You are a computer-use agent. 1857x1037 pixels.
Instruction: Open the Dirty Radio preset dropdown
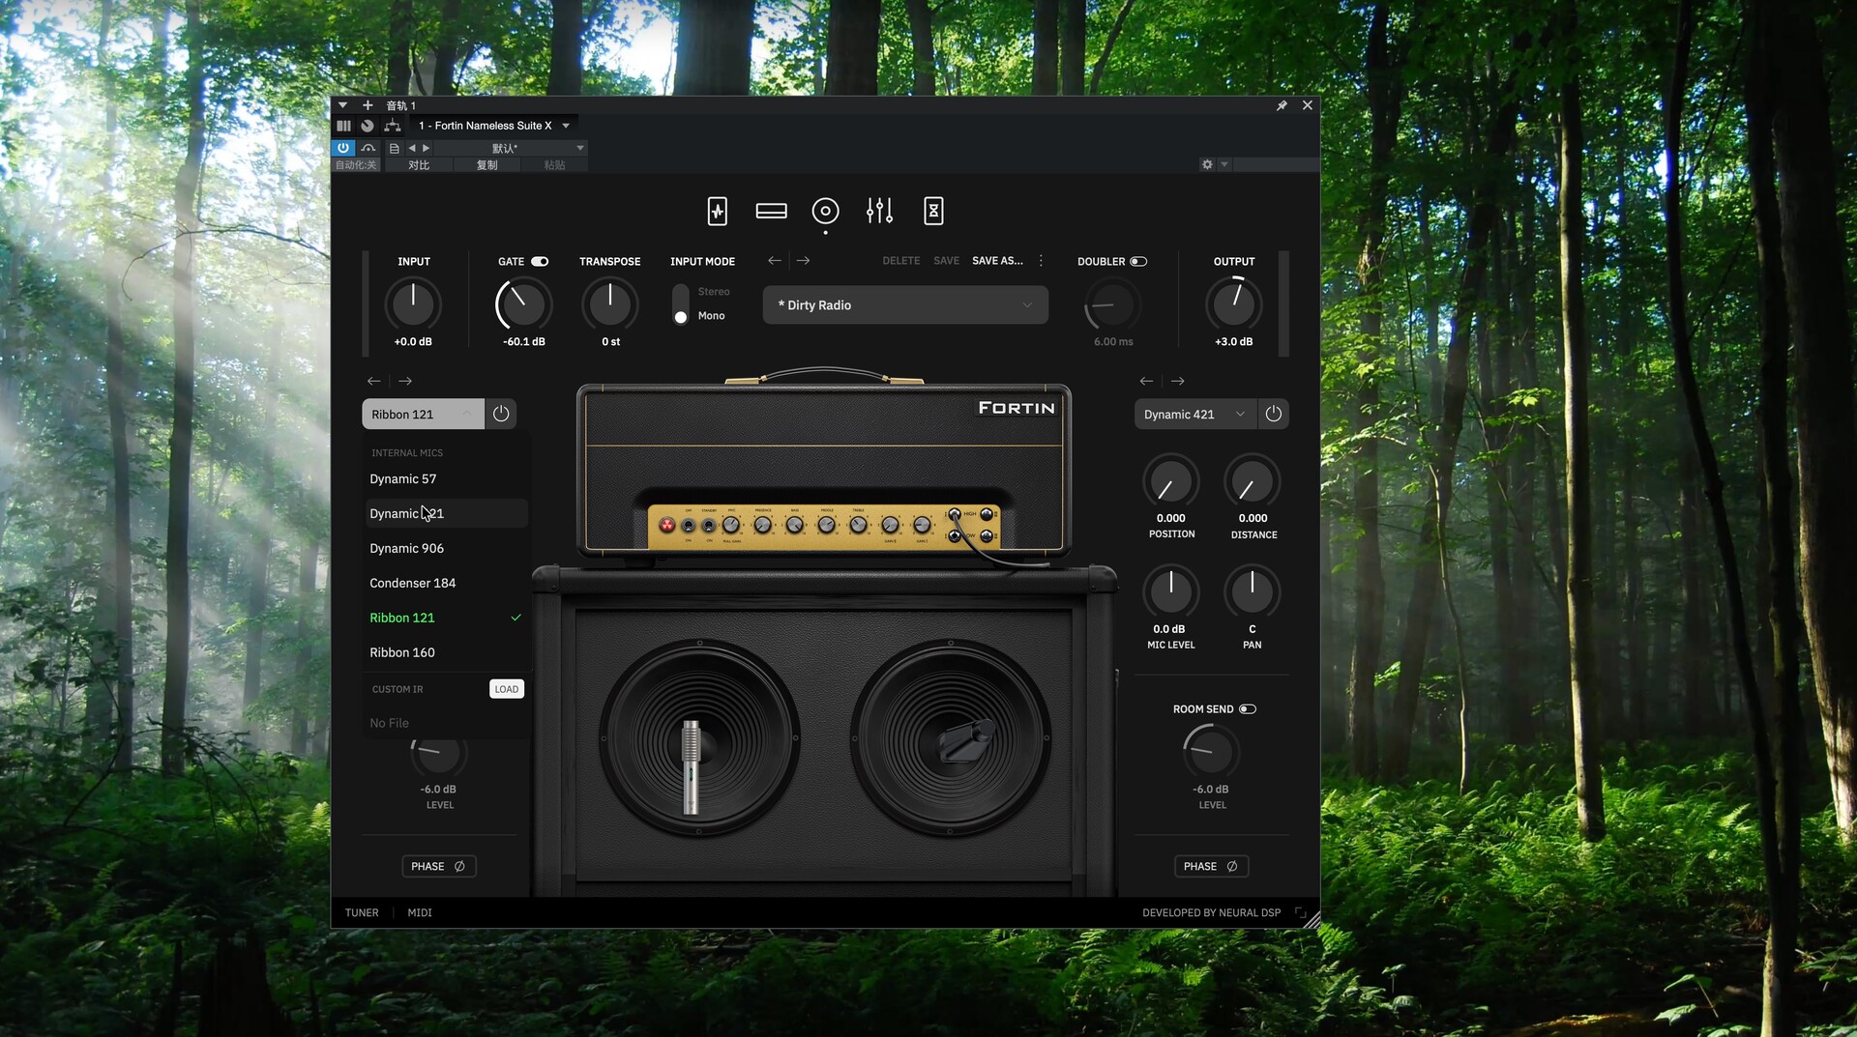[905, 304]
